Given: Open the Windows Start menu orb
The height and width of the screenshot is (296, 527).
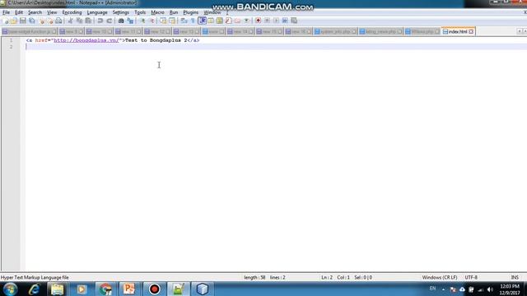Looking at the screenshot, I should pyautogui.click(x=10, y=289).
